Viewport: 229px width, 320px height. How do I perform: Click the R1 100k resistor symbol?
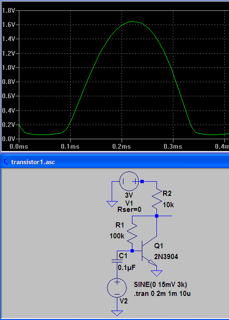pyautogui.click(x=132, y=233)
